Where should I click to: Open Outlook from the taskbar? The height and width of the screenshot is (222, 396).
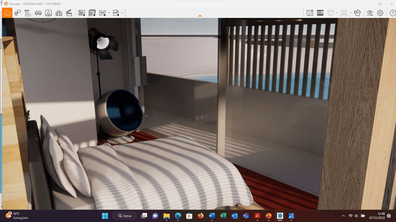235,216
